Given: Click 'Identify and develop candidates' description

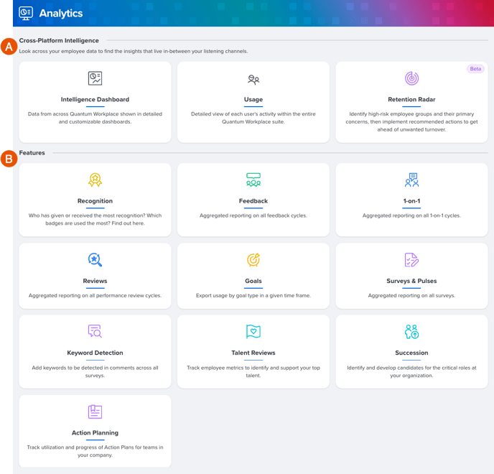Looking at the screenshot, I should [411, 371].
